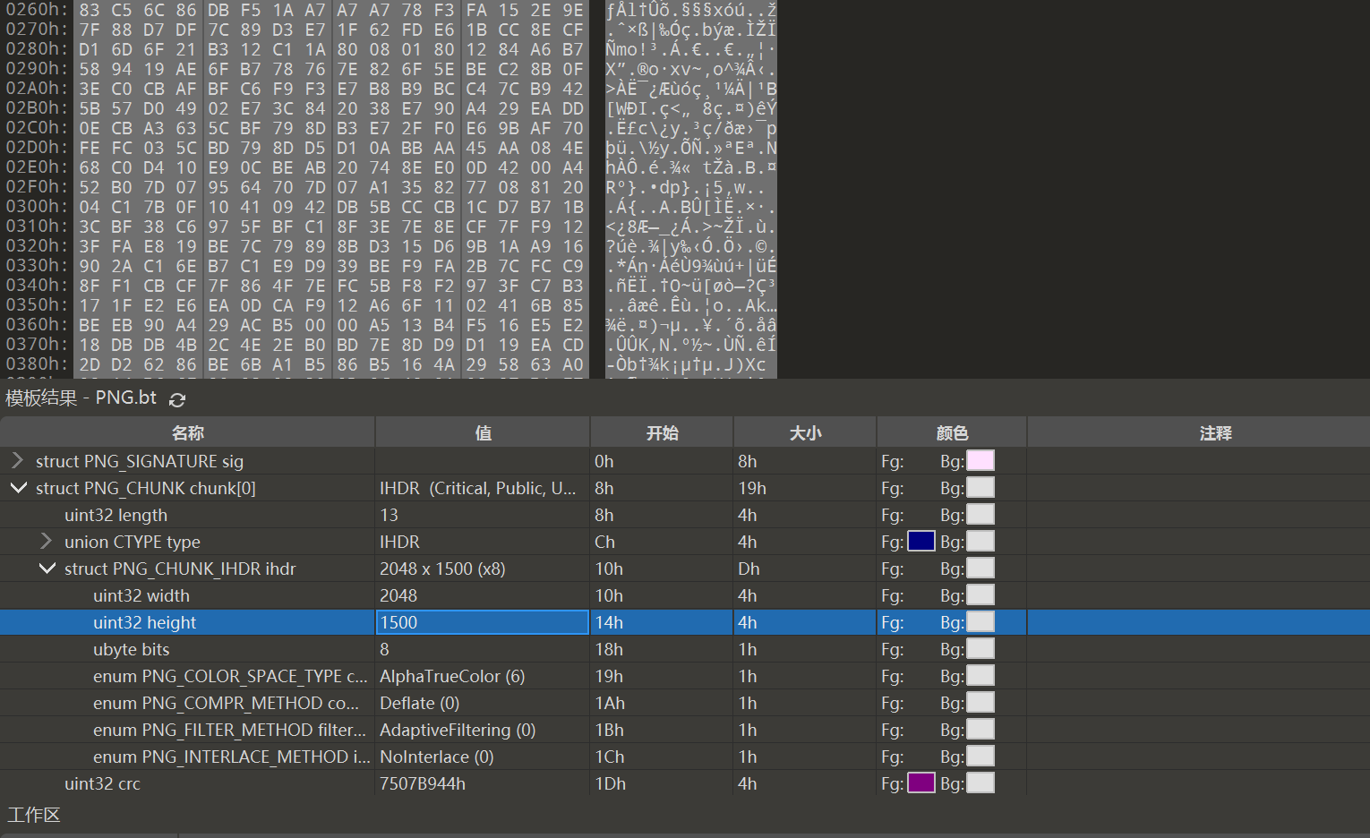Click hex address 0260h: in offset column
The width and height of the screenshot is (1370, 838).
37,10
